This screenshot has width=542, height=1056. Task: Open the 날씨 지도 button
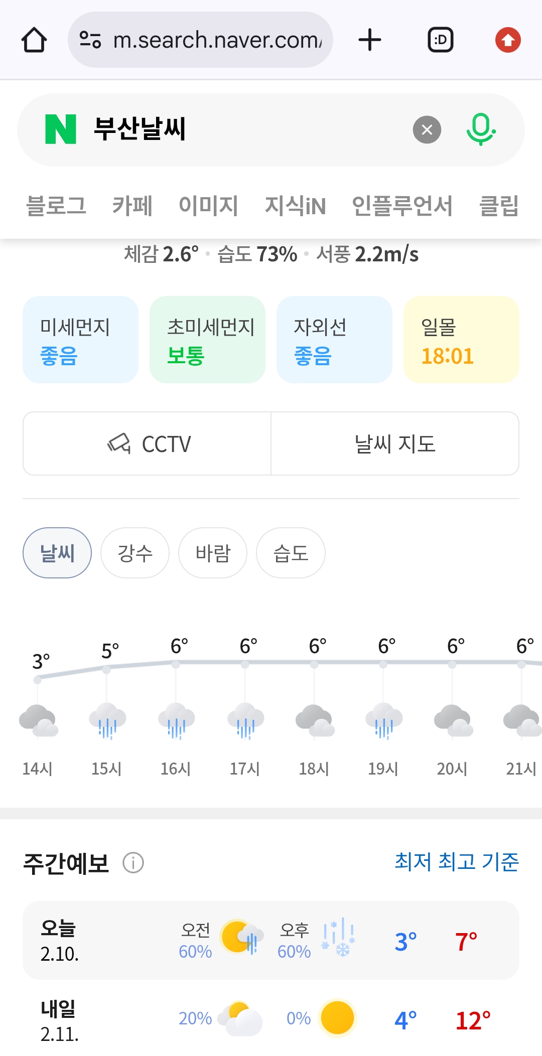395,443
